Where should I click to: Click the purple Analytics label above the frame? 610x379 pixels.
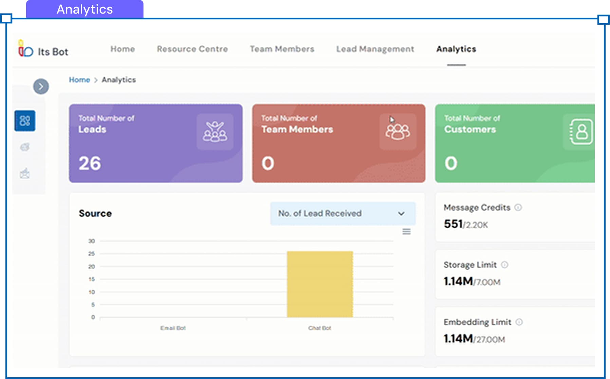pos(85,9)
